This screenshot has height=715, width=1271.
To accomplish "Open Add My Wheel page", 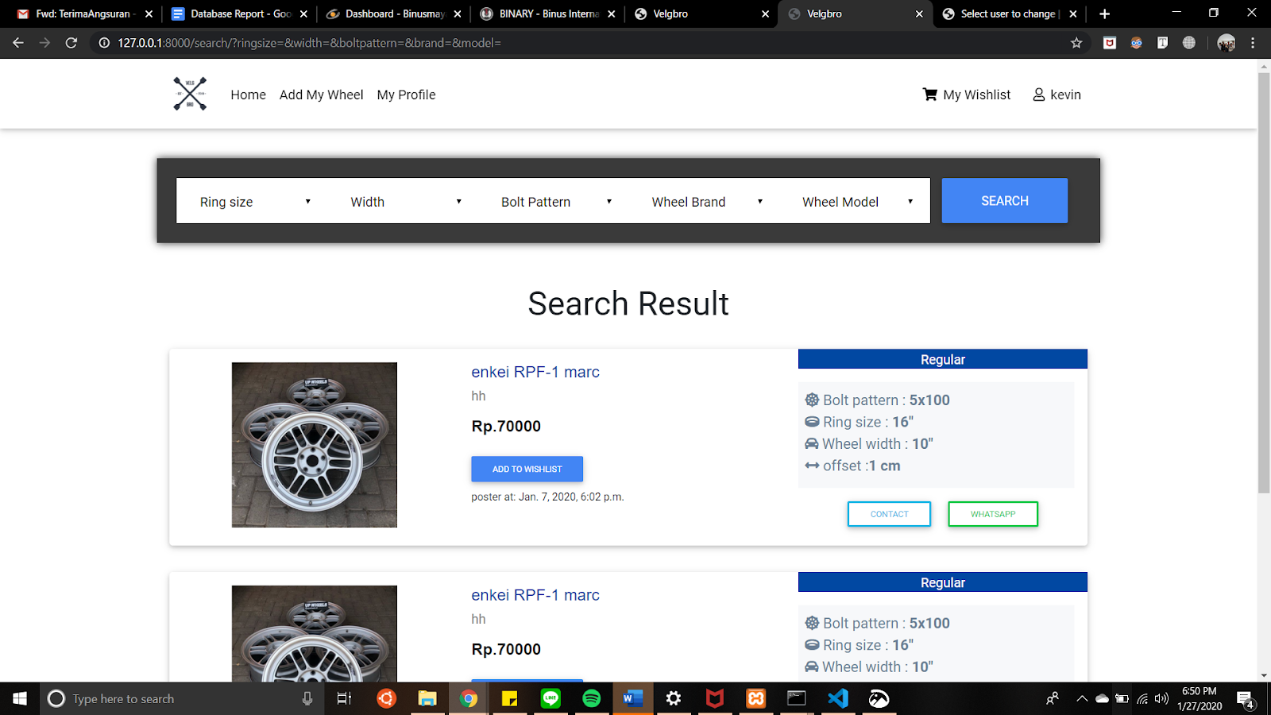I will [x=321, y=95].
